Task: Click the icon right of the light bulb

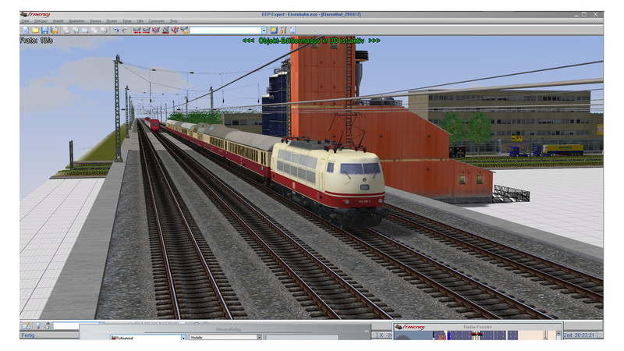Action: (47, 325)
